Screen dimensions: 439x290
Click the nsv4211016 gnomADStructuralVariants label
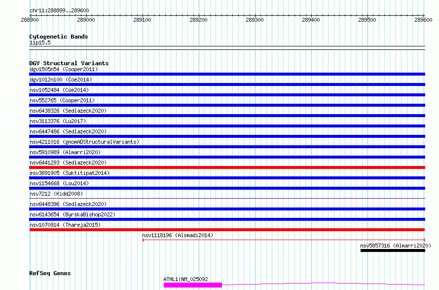pos(84,142)
